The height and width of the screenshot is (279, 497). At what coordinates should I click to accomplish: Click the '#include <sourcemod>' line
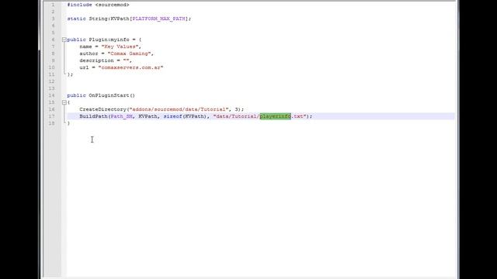(99, 5)
